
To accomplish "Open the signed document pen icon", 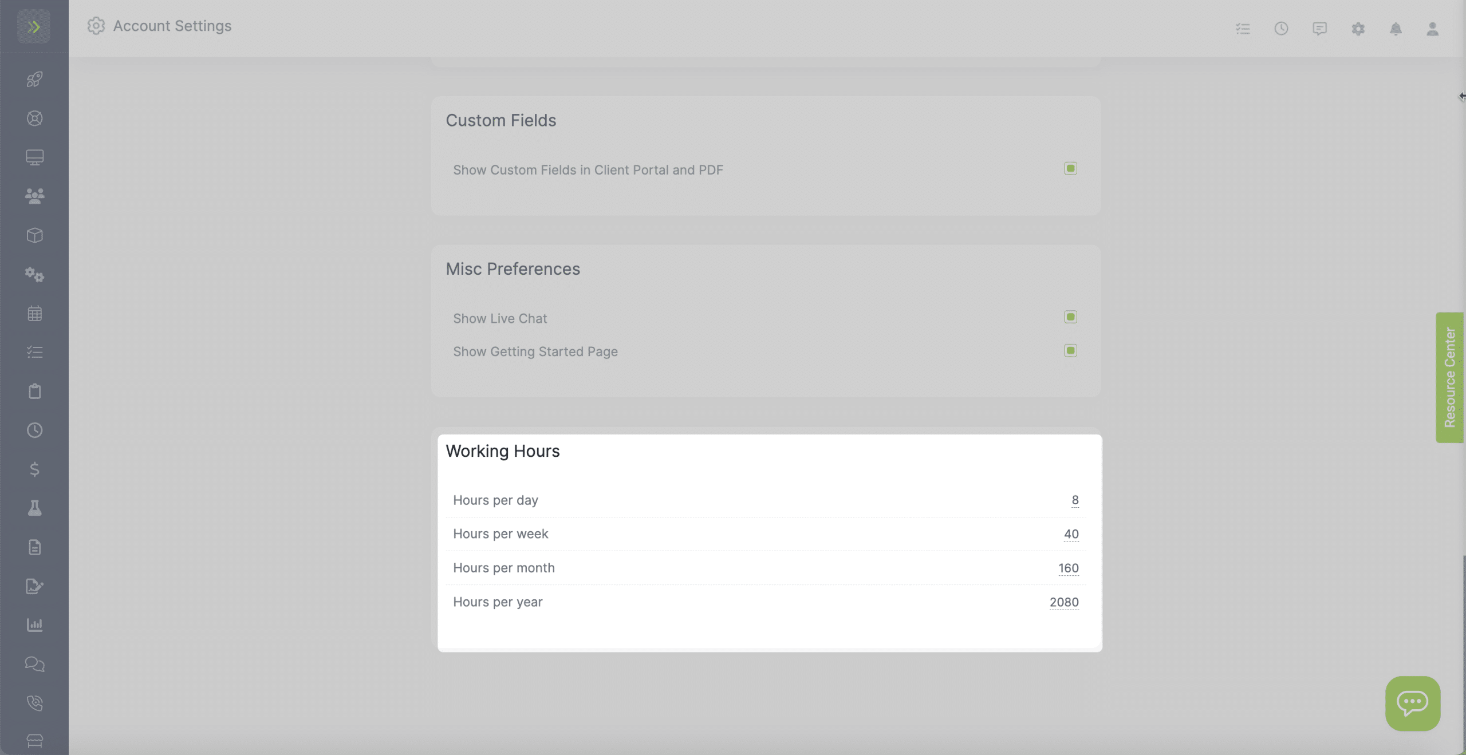I will [34, 586].
